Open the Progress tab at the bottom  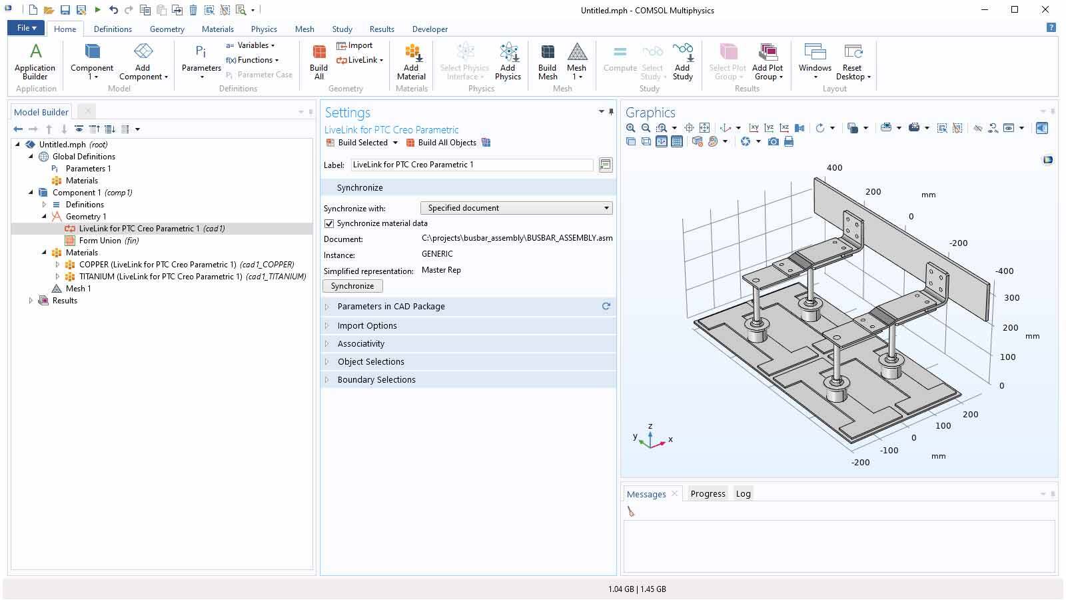pos(708,493)
